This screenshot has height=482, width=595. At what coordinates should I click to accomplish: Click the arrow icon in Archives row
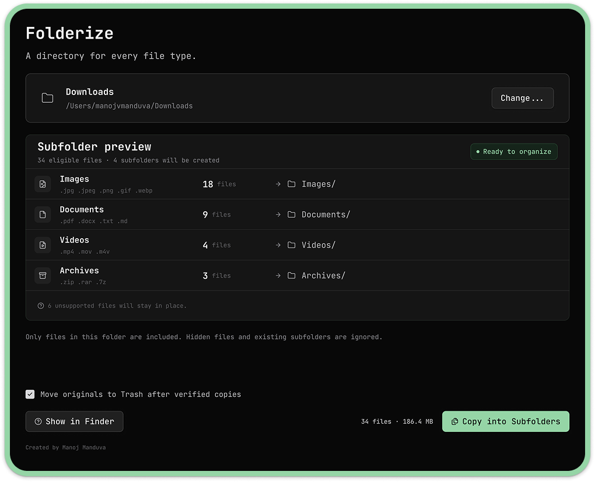(x=278, y=275)
